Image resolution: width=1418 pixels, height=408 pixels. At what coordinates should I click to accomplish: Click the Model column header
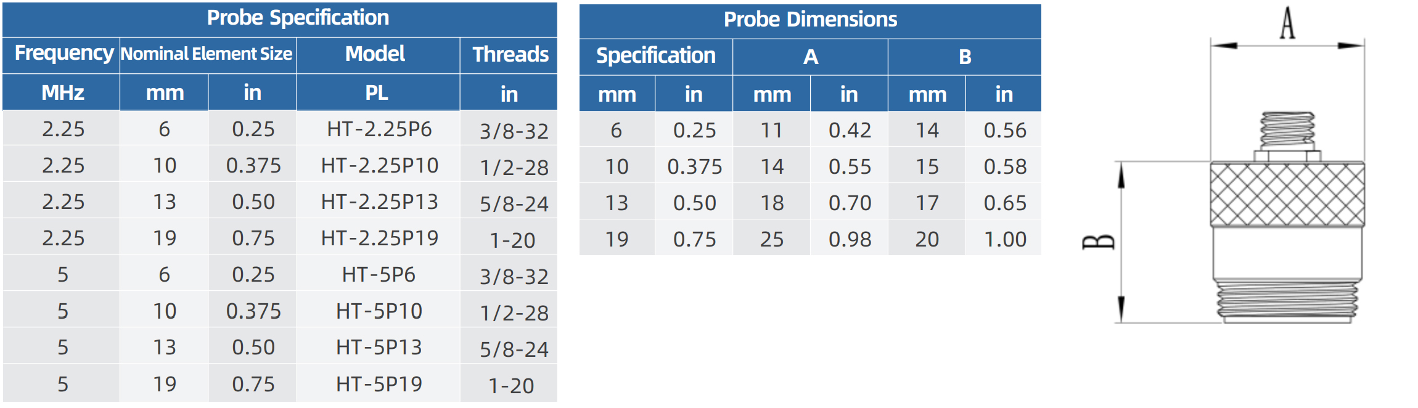[375, 54]
